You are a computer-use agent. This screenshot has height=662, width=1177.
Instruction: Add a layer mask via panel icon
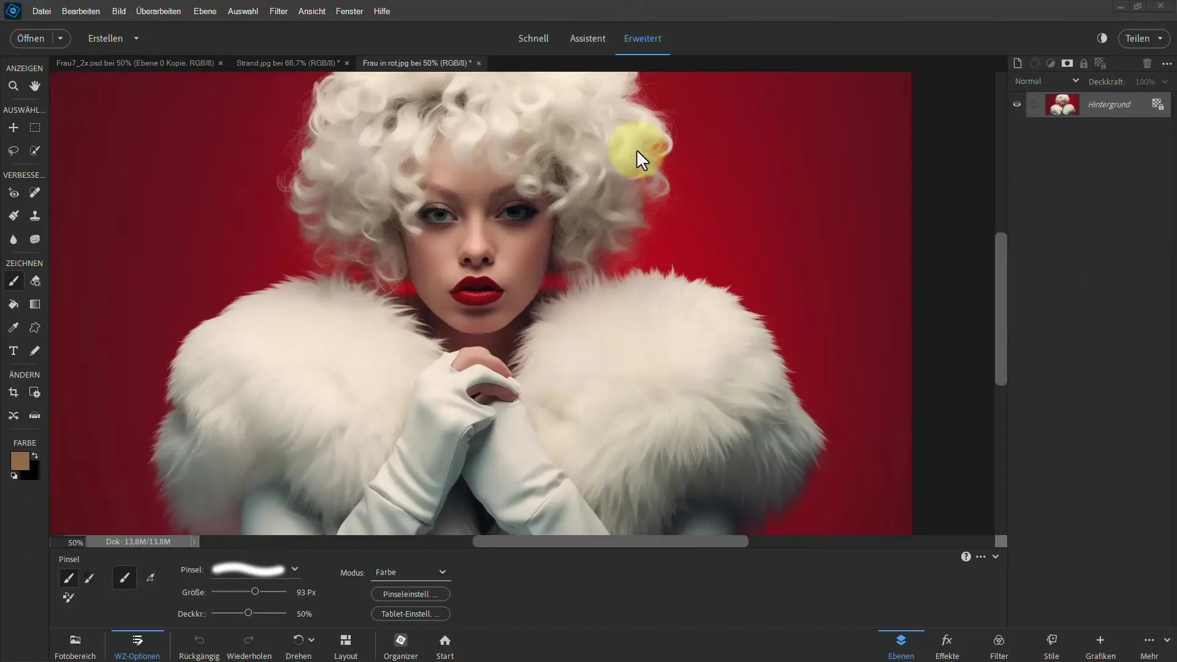tap(1067, 63)
